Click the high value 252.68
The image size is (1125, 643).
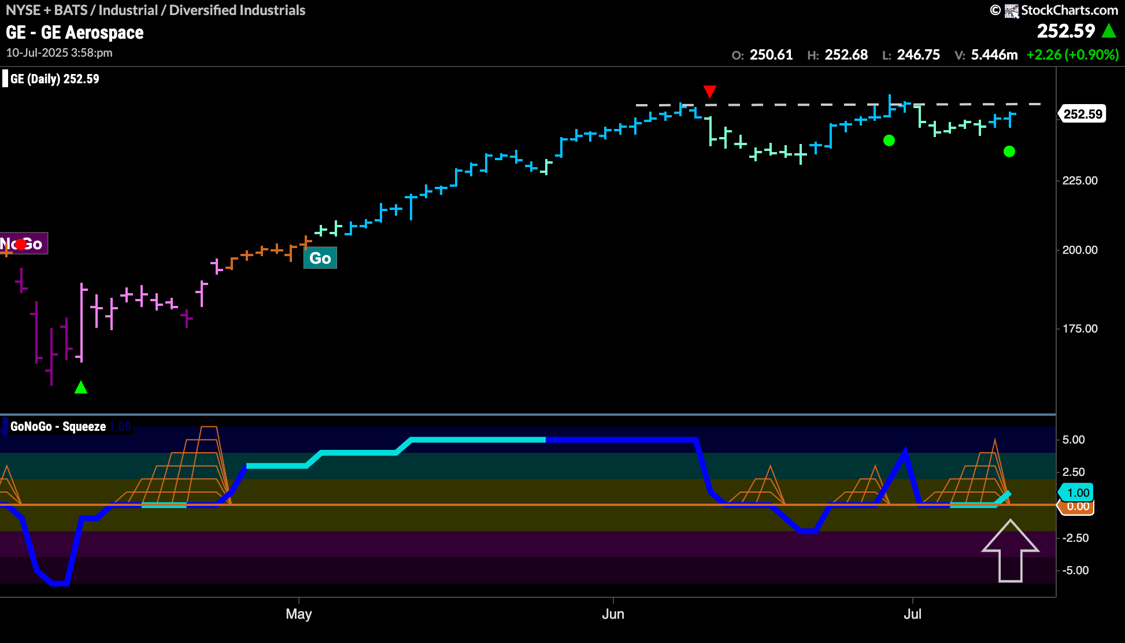[846, 55]
